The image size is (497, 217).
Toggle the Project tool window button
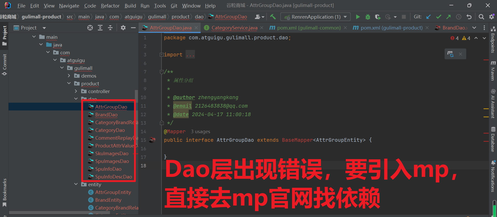coord(4,36)
